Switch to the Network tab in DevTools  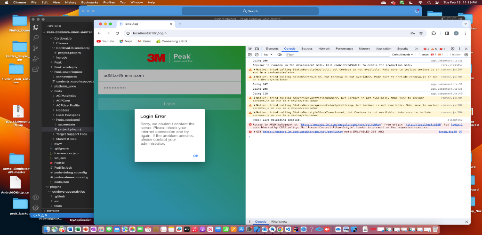coord(324,49)
